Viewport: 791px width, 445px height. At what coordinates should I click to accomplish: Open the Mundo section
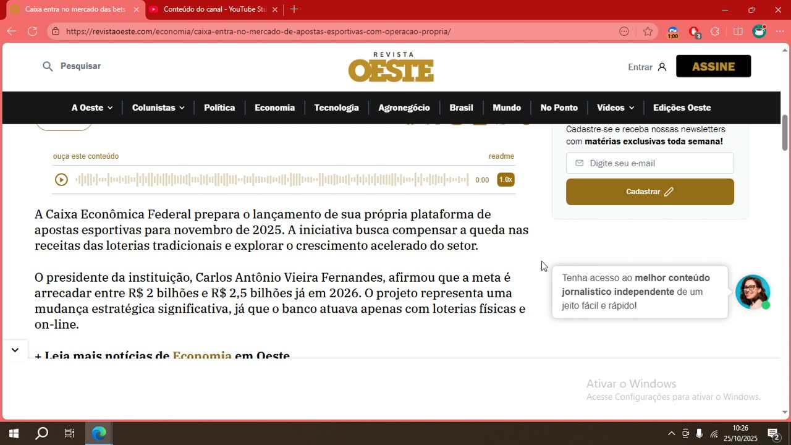tap(507, 108)
